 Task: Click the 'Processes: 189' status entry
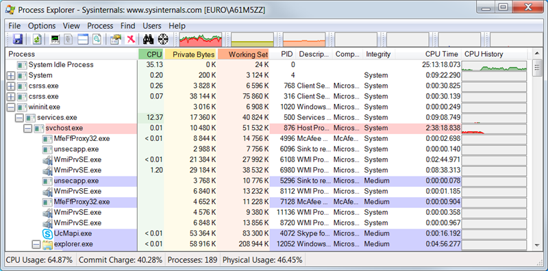(192, 260)
